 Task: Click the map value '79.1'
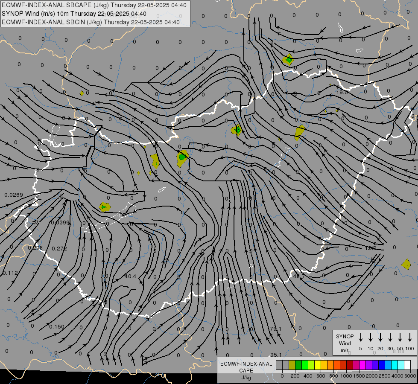point(275,329)
